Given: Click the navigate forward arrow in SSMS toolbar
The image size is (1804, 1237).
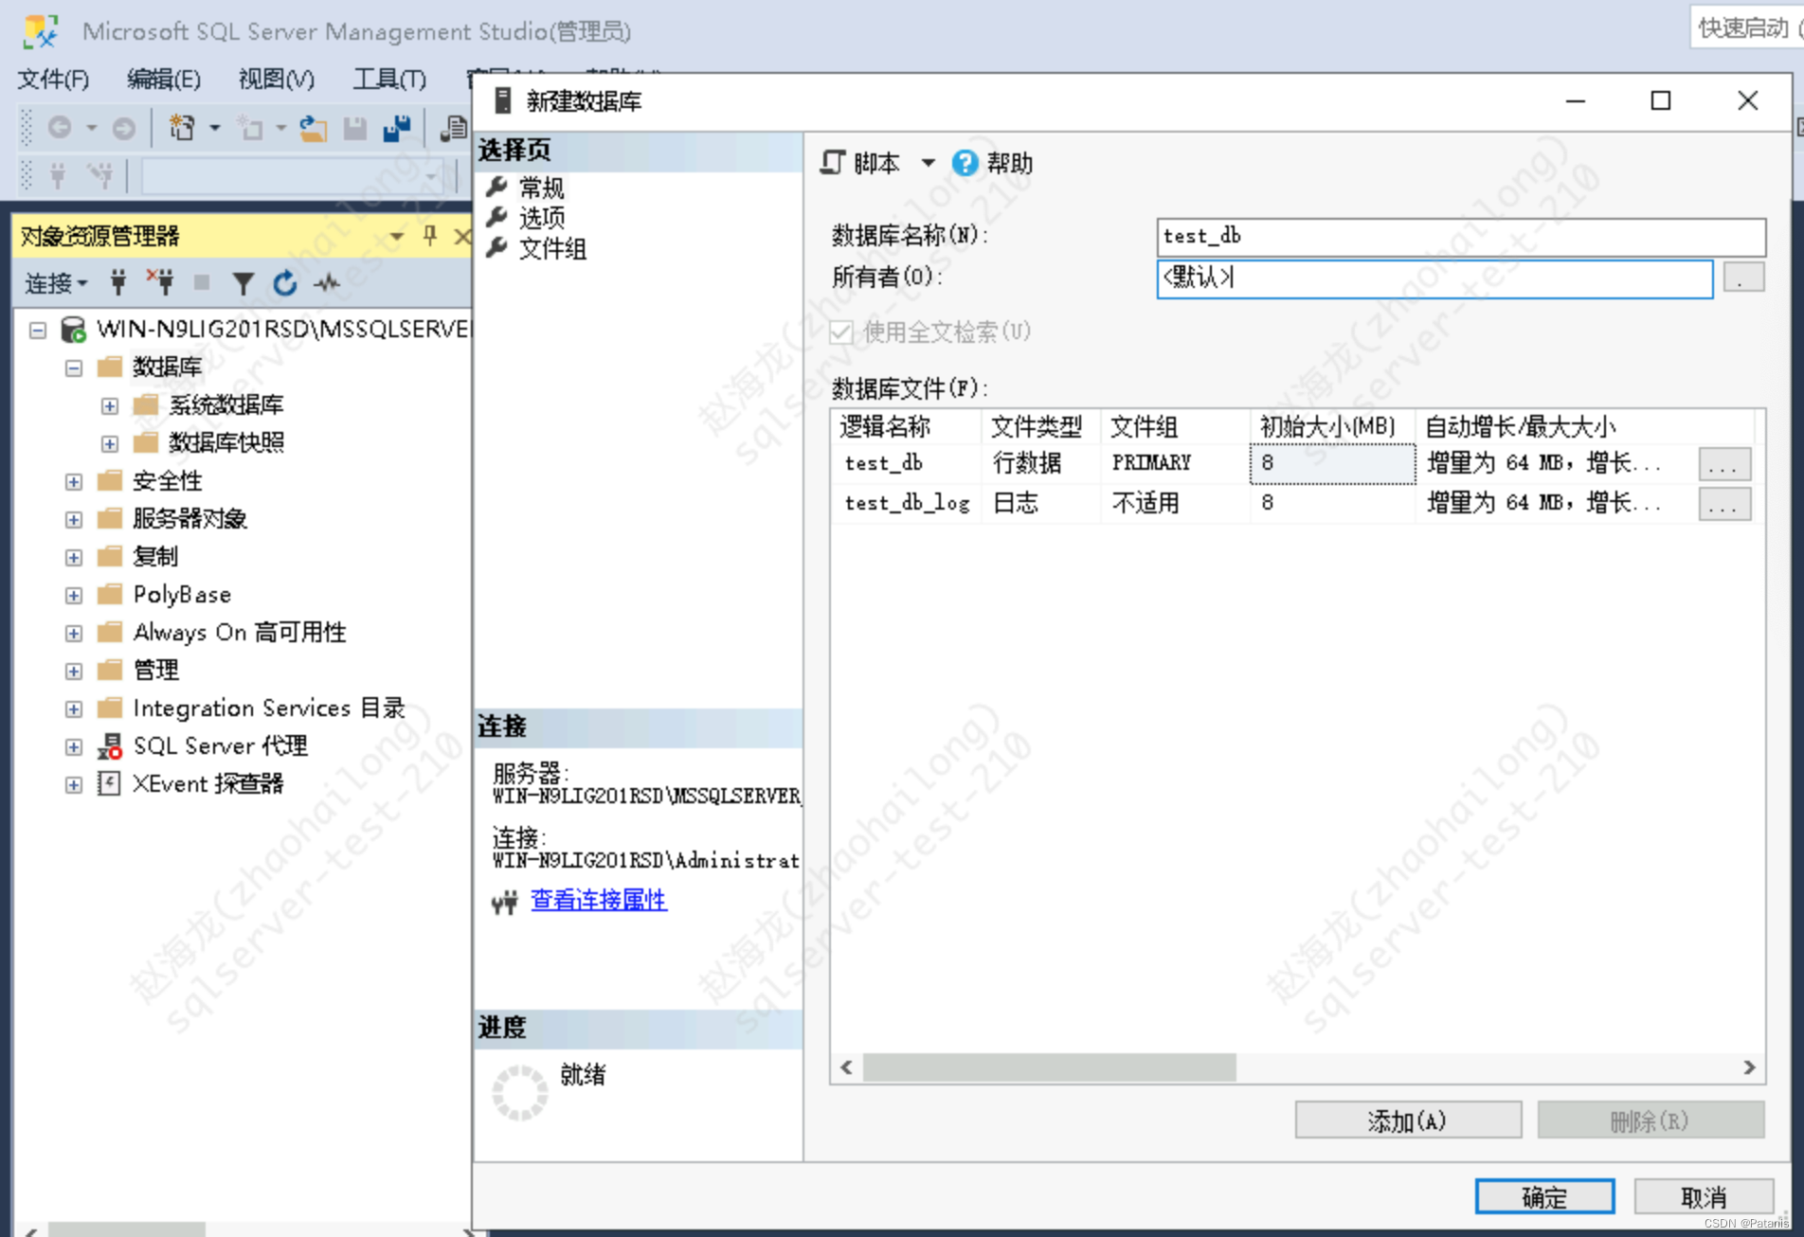Looking at the screenshot, I should 123,128.
